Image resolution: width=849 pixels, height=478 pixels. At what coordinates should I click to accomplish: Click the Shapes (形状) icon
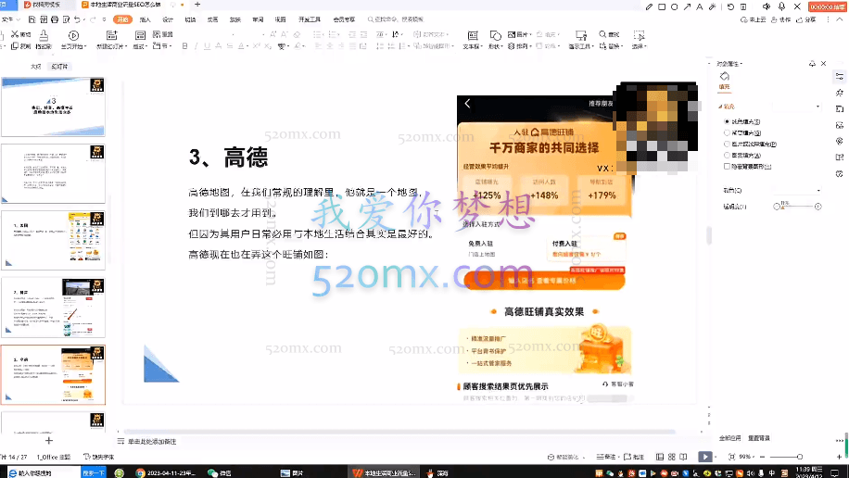tap(495, 36)
